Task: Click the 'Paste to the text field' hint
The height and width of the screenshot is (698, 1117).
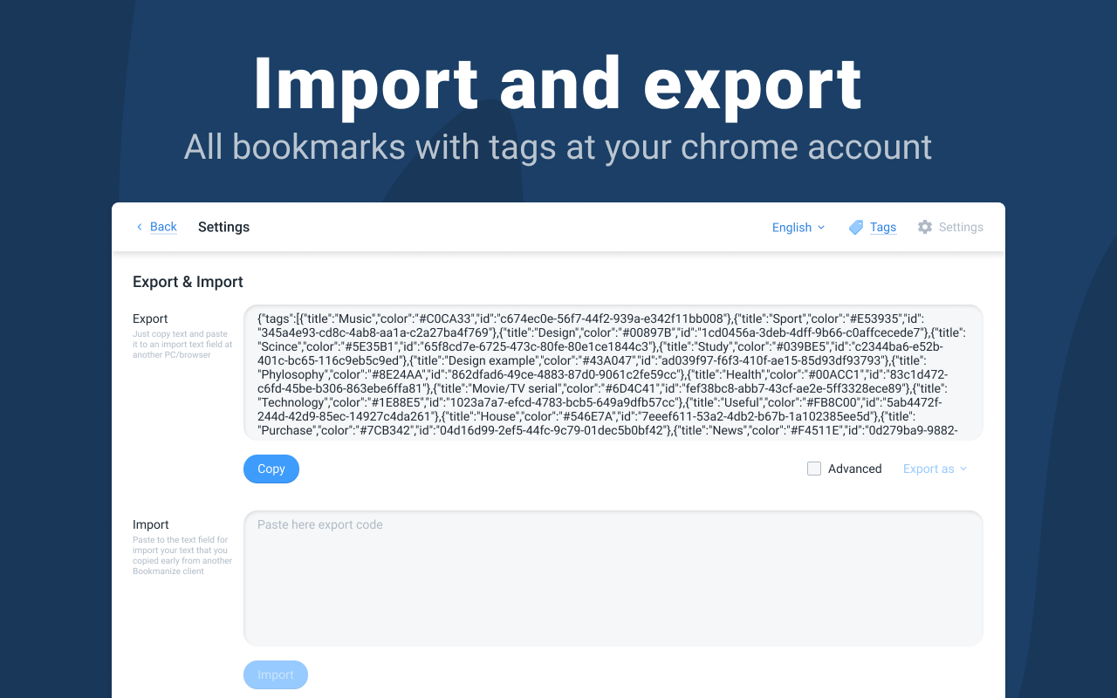Action: tap(182, 556)
